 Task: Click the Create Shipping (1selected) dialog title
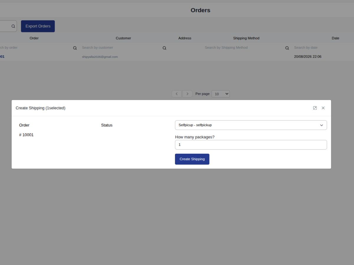pyautogui.click(x=40, y=108)
